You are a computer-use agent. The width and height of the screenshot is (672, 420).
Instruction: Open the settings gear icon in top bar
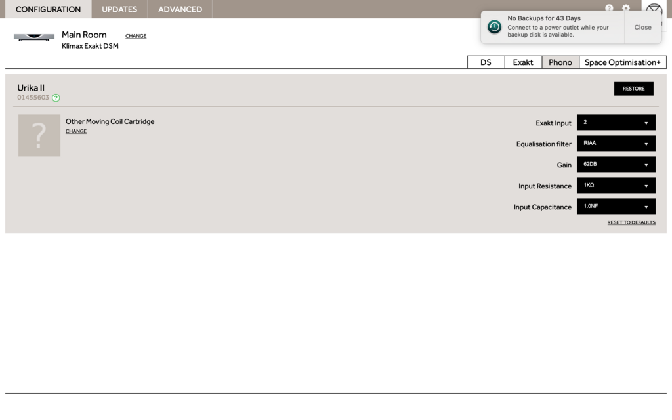626,8
